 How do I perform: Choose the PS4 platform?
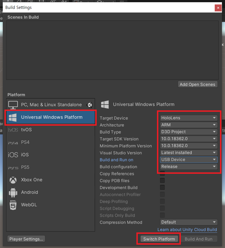click(x=51, y=142)
